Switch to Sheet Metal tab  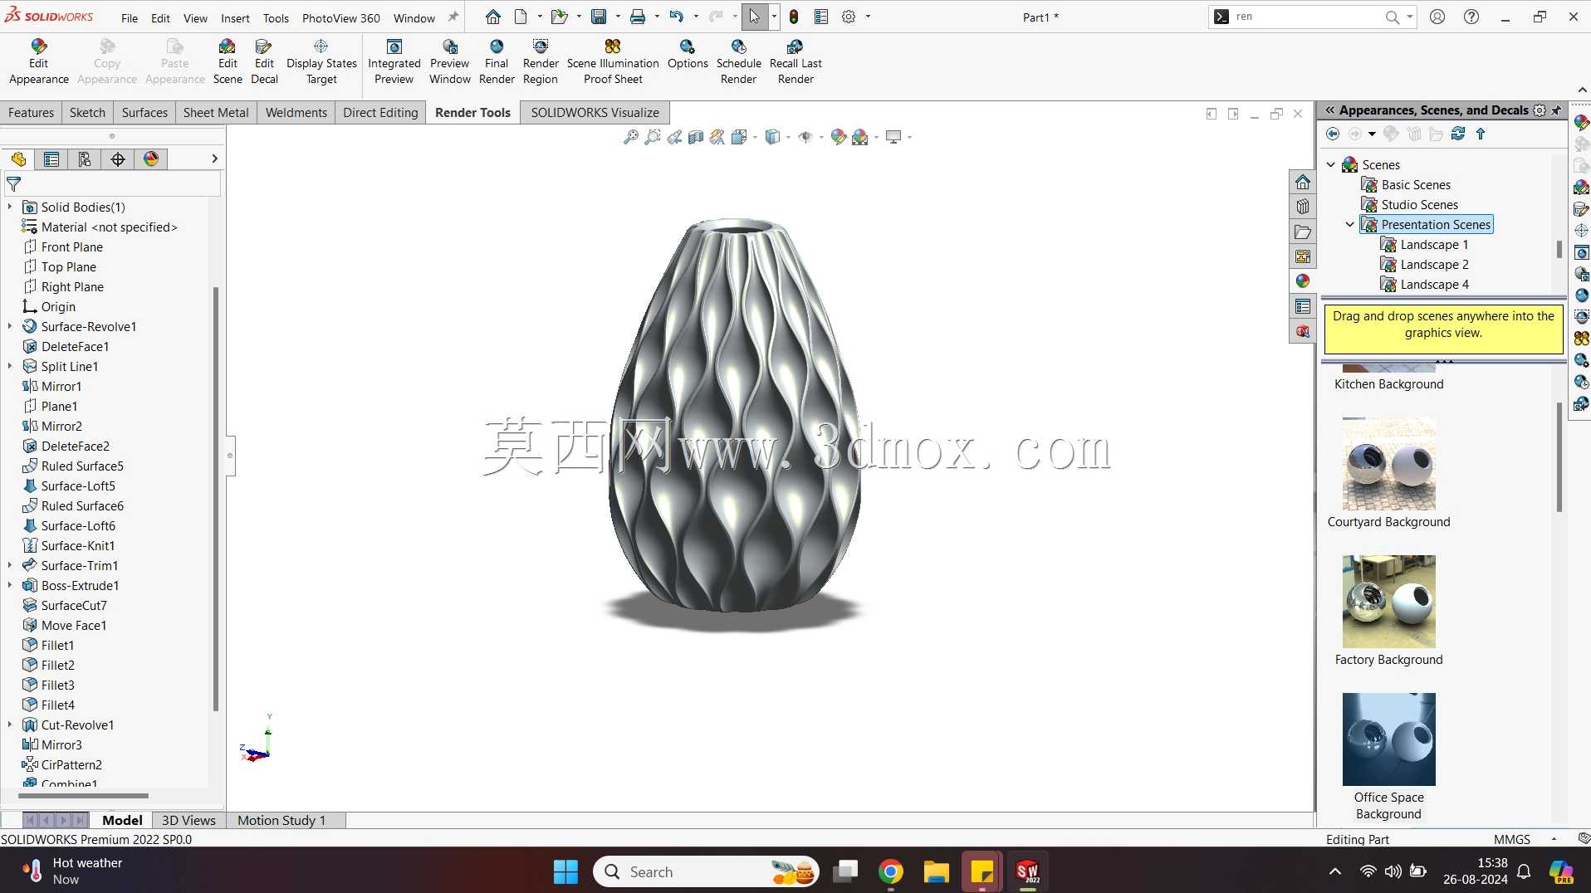(216, 112)
